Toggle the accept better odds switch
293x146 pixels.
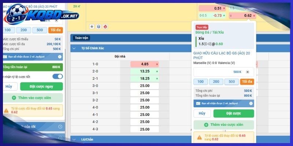coord(58,76)
